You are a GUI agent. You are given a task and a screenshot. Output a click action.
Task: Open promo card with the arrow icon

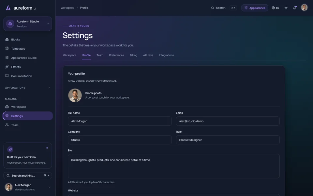click(47, 148)
